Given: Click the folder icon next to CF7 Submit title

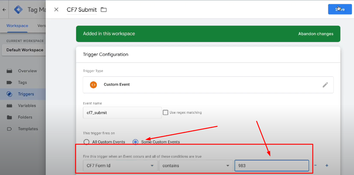Looking at the screenshot, I should [103, 9].
